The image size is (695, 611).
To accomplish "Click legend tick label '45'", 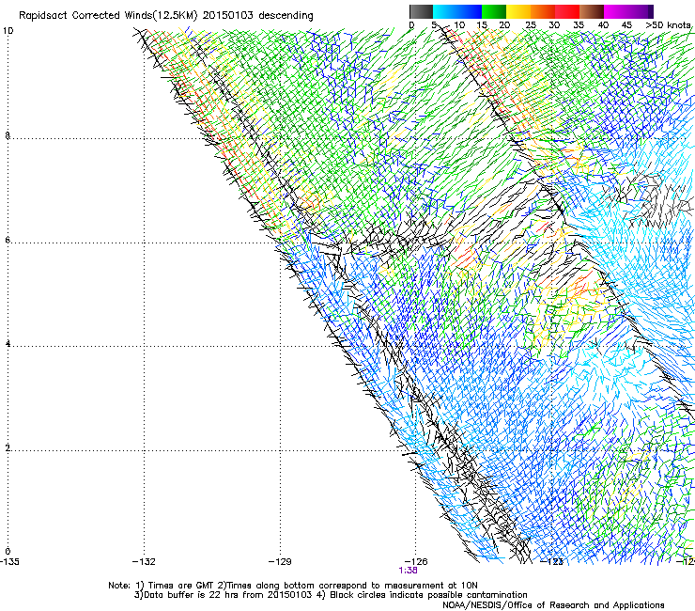I will pyautogui.click(x=626, y=25).
